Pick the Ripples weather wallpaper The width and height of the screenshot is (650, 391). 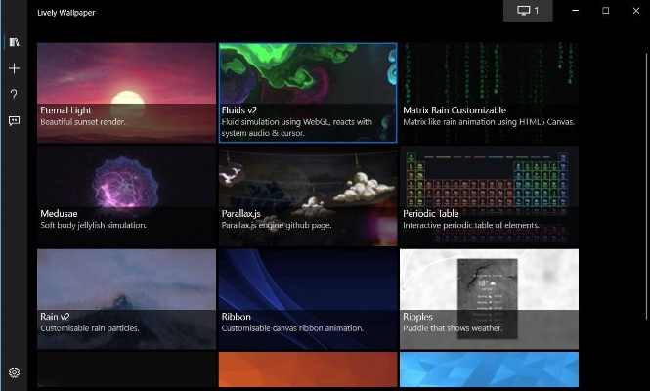[x=489, y=295]
